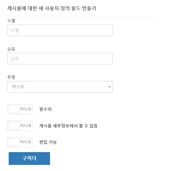Toggle the 필수의 switch on
The height and width of the screenshot is (171, 169).
pyautogui.click(x=20, y=109)
